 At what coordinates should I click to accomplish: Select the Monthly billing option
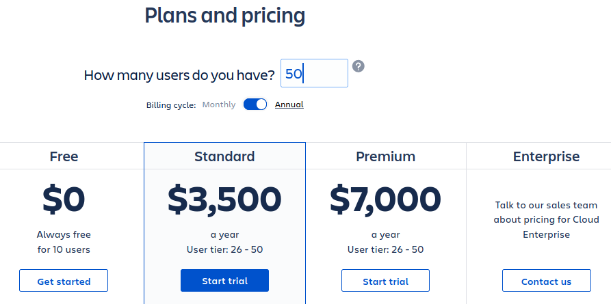coord(219,105)
